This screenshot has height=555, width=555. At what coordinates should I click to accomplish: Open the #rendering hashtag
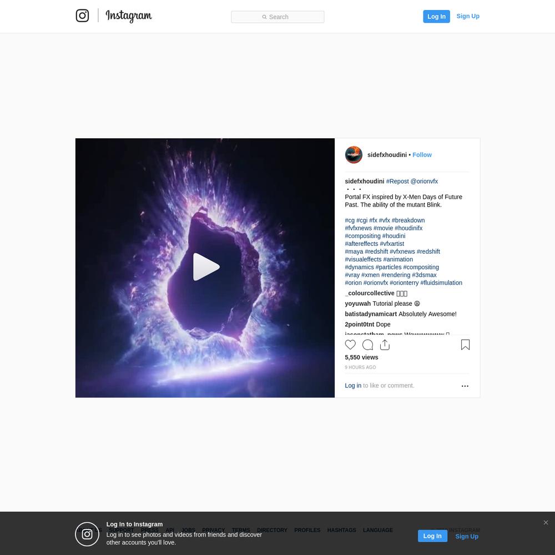click(396, 275)
